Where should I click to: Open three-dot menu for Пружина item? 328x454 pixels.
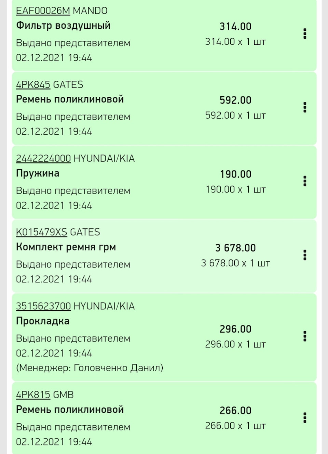click(x=305, y=181)
